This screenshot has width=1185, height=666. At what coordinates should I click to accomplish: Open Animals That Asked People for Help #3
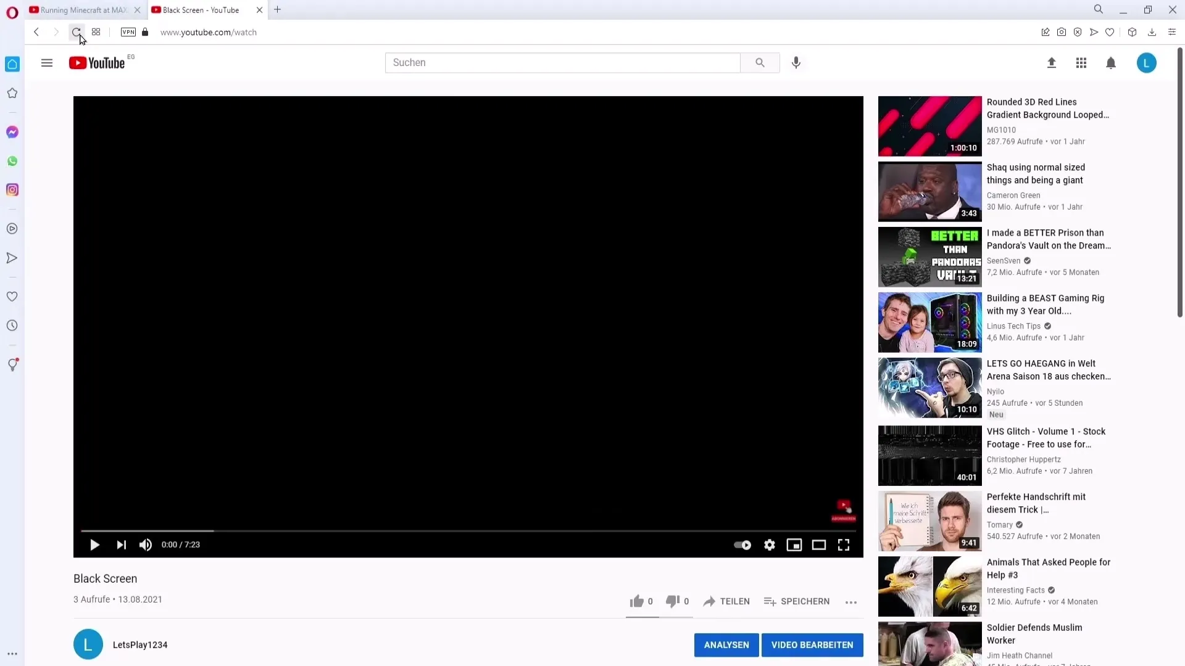(x=1049, y=569)
